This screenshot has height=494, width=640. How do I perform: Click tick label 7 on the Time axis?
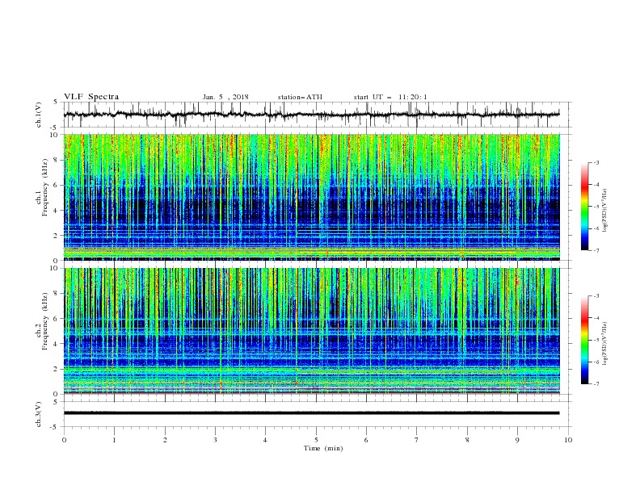pyautogui.click(x=417, y=440)
